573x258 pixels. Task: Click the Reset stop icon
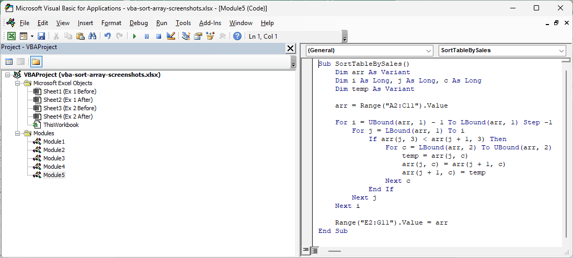(x=158, y=36)
